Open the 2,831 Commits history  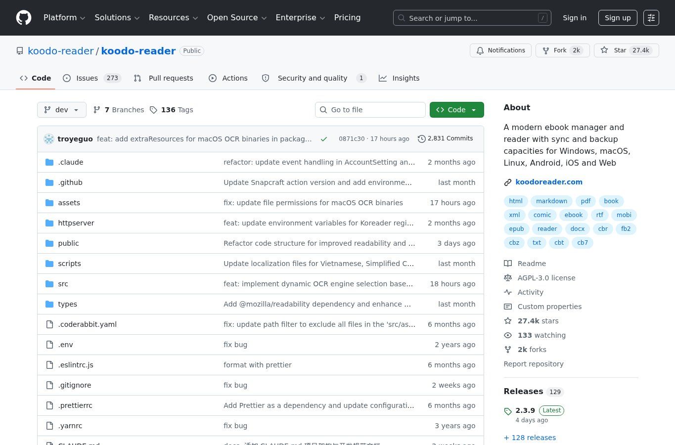point(446,138)
